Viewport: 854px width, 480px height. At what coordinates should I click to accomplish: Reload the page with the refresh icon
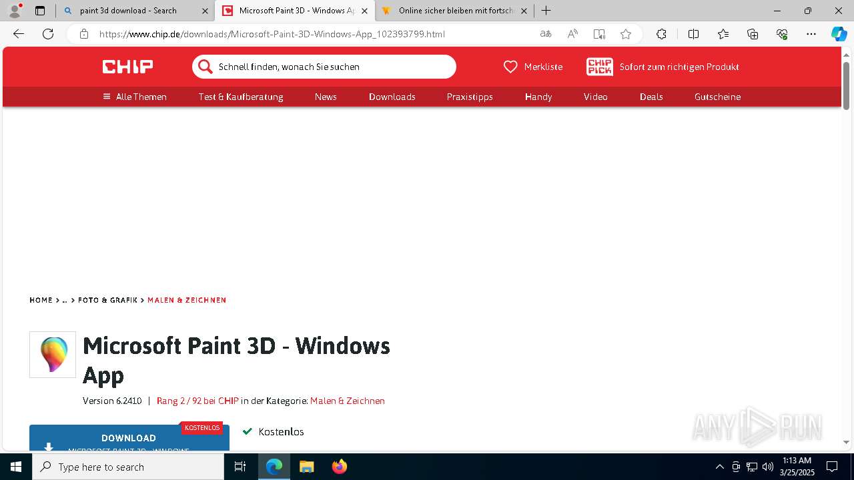(48, 34)
